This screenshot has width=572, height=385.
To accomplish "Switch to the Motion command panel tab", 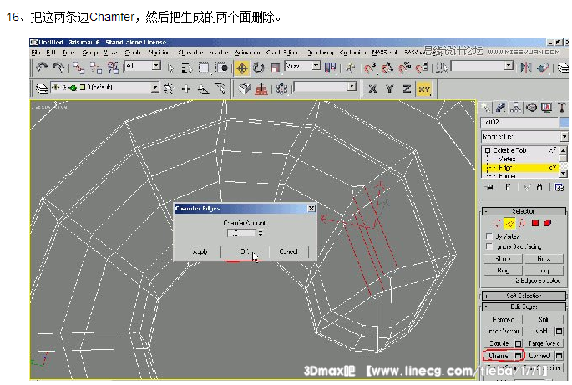I will coord(531,107).
